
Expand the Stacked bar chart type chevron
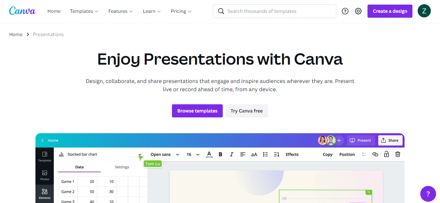coord(140,154)
